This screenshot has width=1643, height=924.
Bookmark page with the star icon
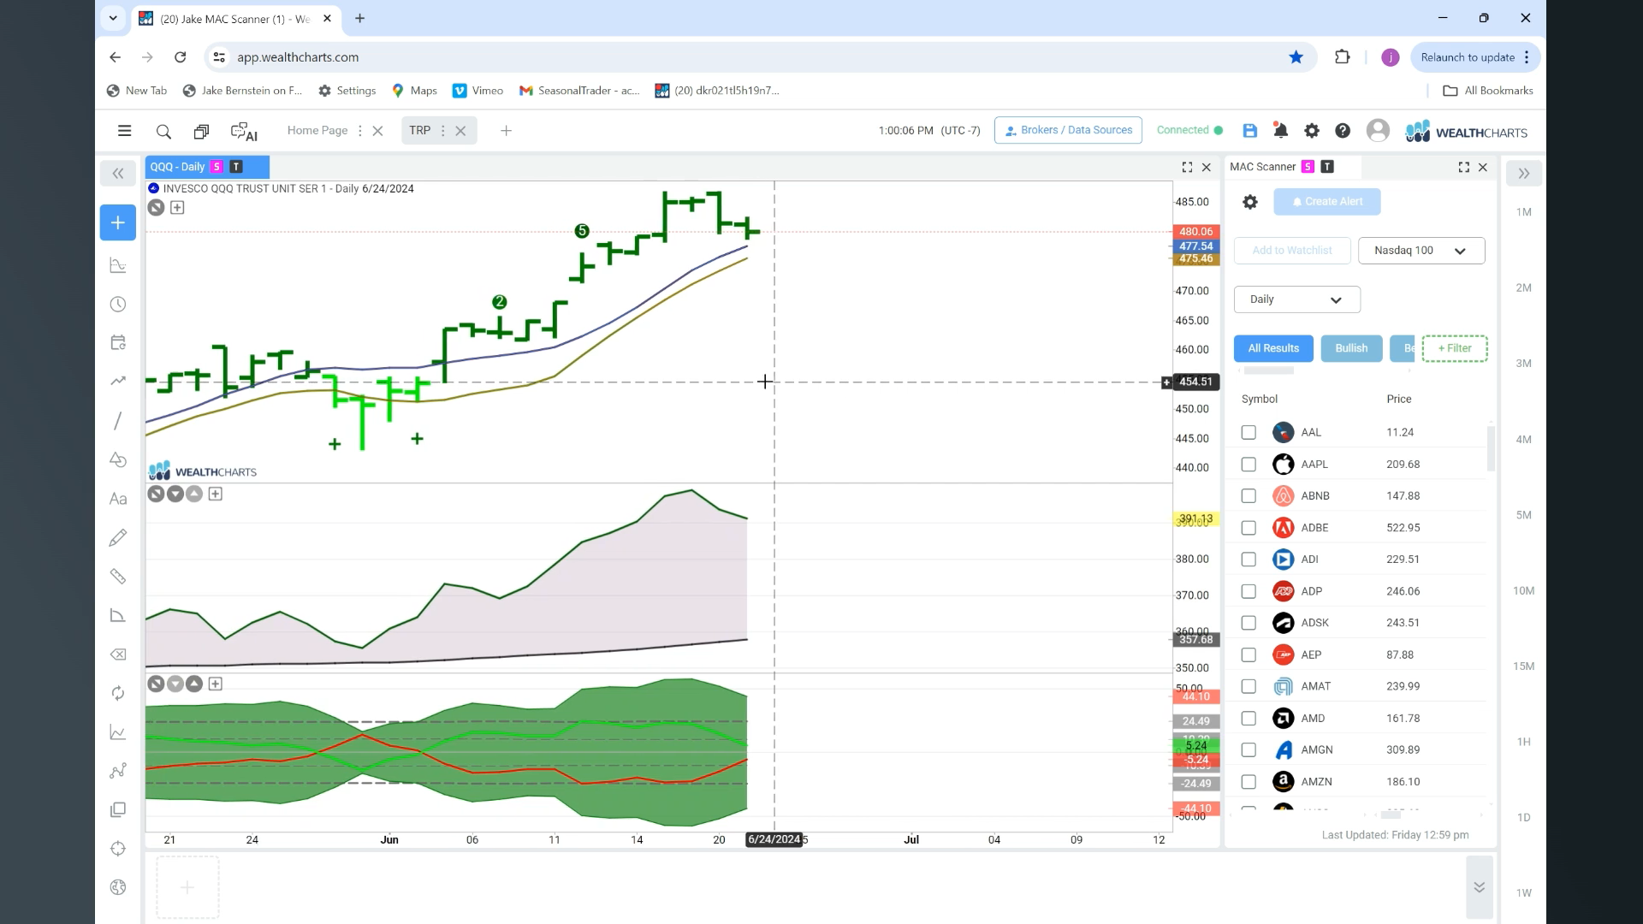1296,57
